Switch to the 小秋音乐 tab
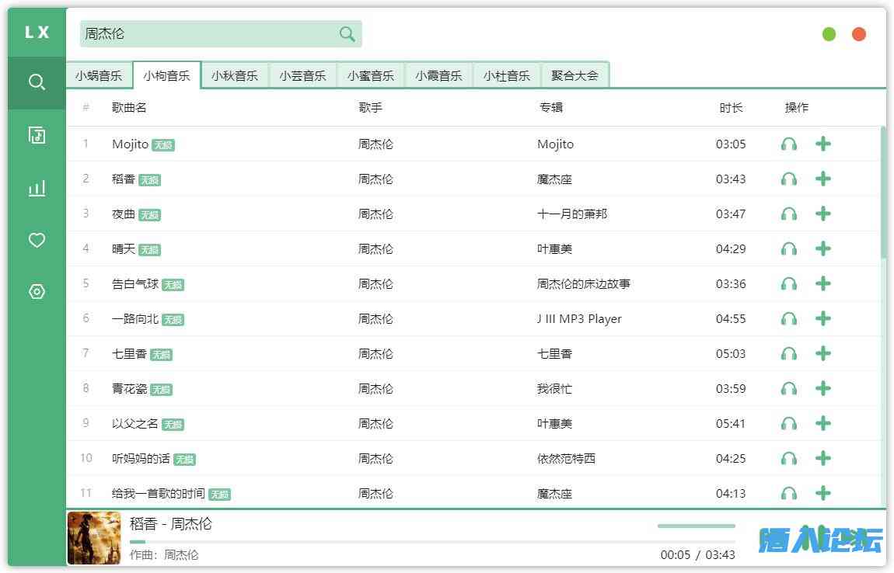894x573 pixels. (x=234, y=76)
